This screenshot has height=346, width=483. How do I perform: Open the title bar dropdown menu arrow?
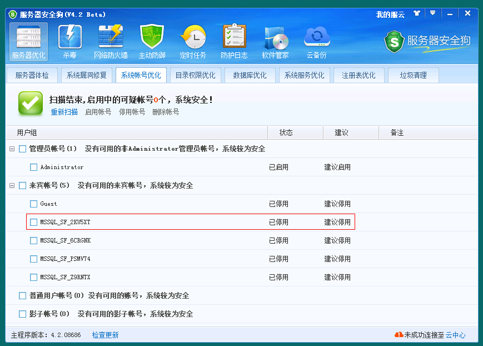tap(433, 13)
